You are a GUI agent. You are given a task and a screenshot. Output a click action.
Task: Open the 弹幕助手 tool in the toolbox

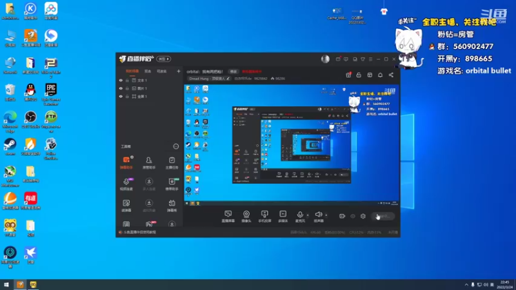[126, 163]
